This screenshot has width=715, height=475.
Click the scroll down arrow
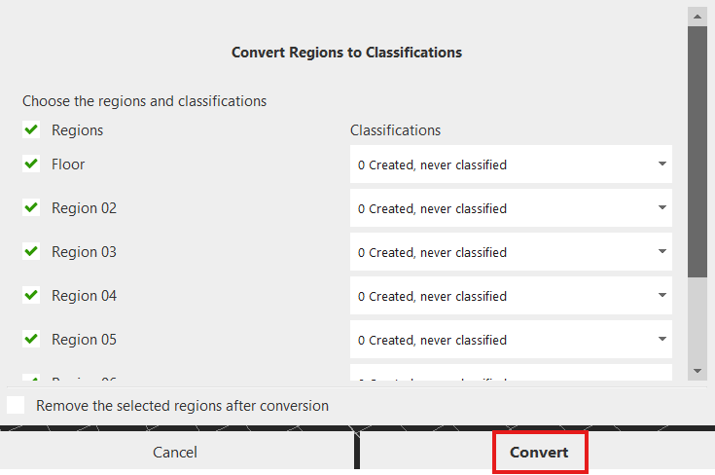(697, 371)
